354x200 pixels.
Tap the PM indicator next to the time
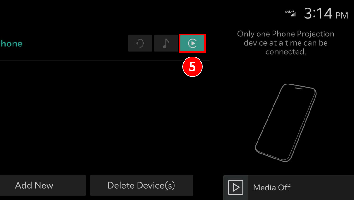click(x=342, y=15)
